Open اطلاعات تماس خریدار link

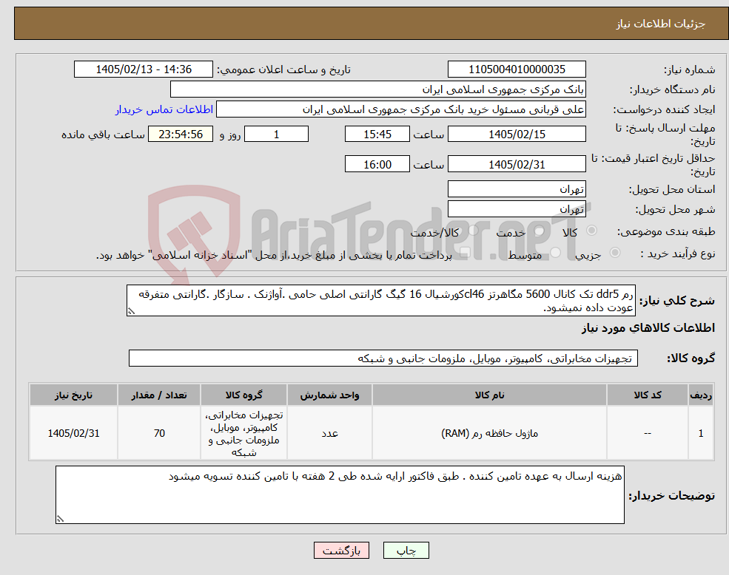[x=164, y=109]
